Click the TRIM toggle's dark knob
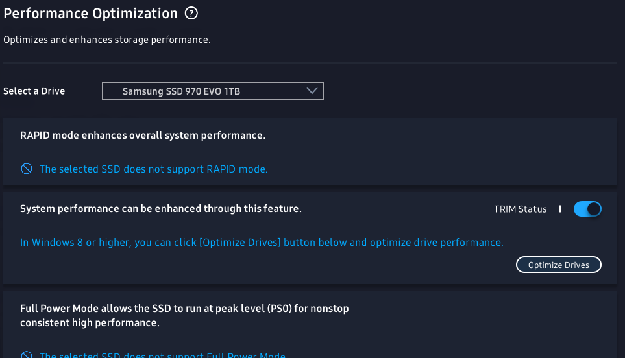The image size is (625, 358). pyautogui.click(x=594, y=209)
